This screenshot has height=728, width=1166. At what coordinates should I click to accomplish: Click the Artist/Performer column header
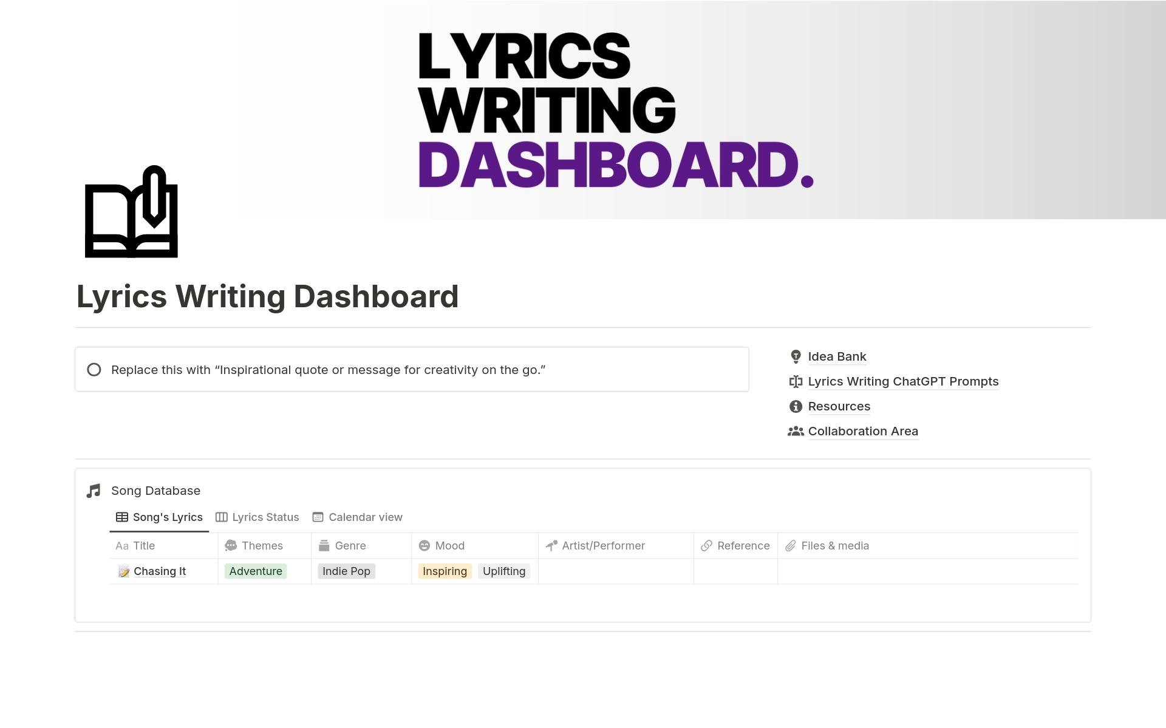pos(602,544)
